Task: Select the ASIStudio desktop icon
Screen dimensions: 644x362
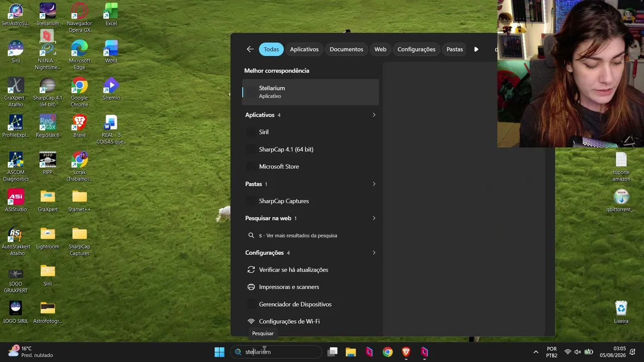Action: [x=16, y=201]
